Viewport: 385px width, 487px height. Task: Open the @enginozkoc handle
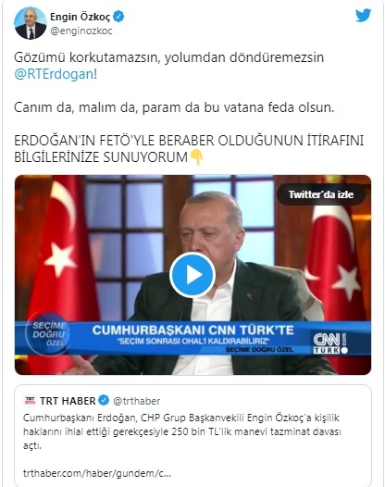(x=81, y=31)
